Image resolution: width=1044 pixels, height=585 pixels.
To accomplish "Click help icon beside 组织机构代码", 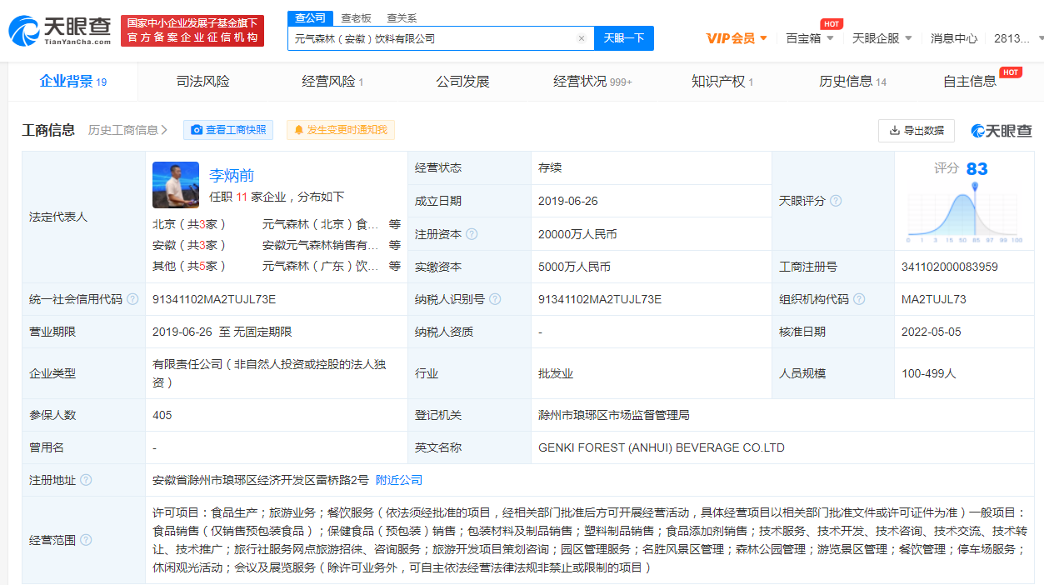I will click(x=859, y=299).
